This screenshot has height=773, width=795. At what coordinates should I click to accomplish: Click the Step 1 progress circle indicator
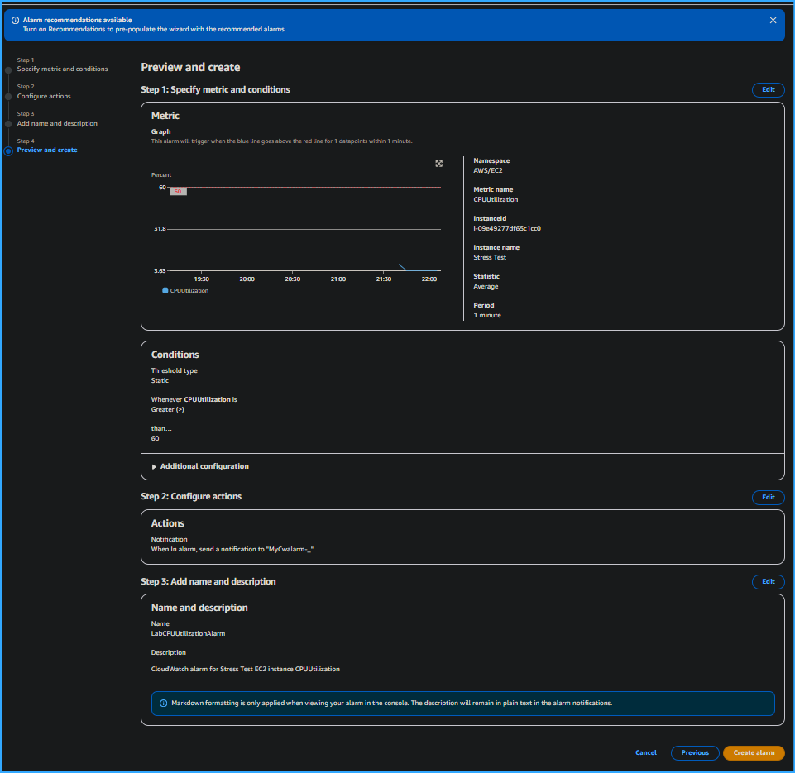click(8, 68)
